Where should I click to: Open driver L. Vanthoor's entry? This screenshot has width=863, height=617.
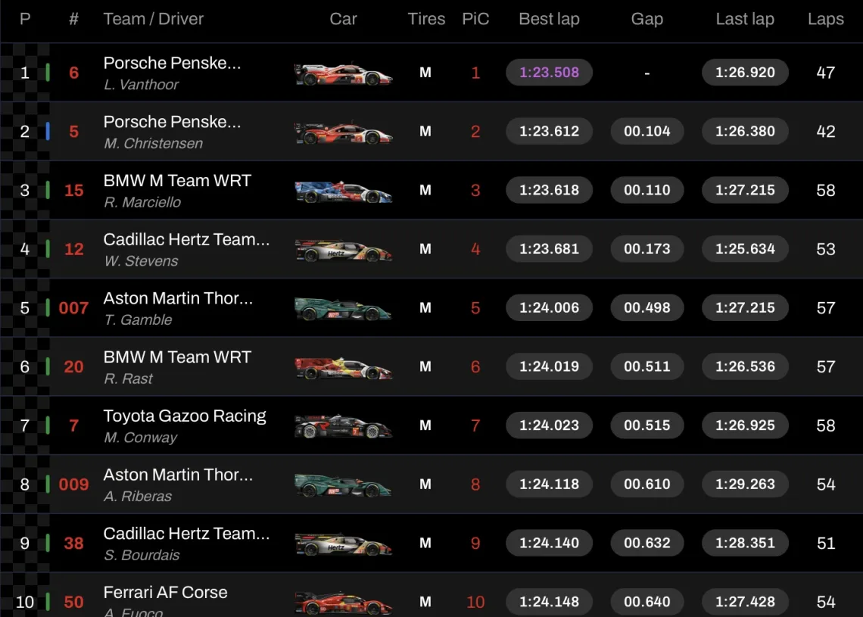(141, 85)
